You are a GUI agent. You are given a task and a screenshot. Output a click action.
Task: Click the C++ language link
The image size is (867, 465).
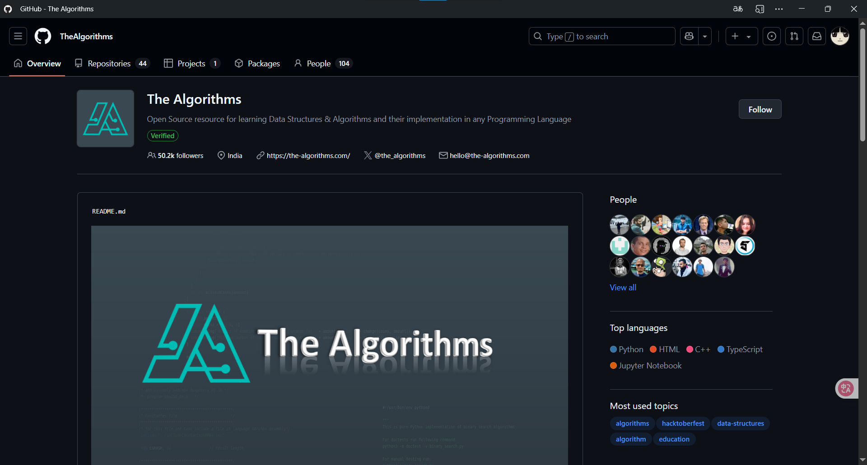[x=699, y=349]
